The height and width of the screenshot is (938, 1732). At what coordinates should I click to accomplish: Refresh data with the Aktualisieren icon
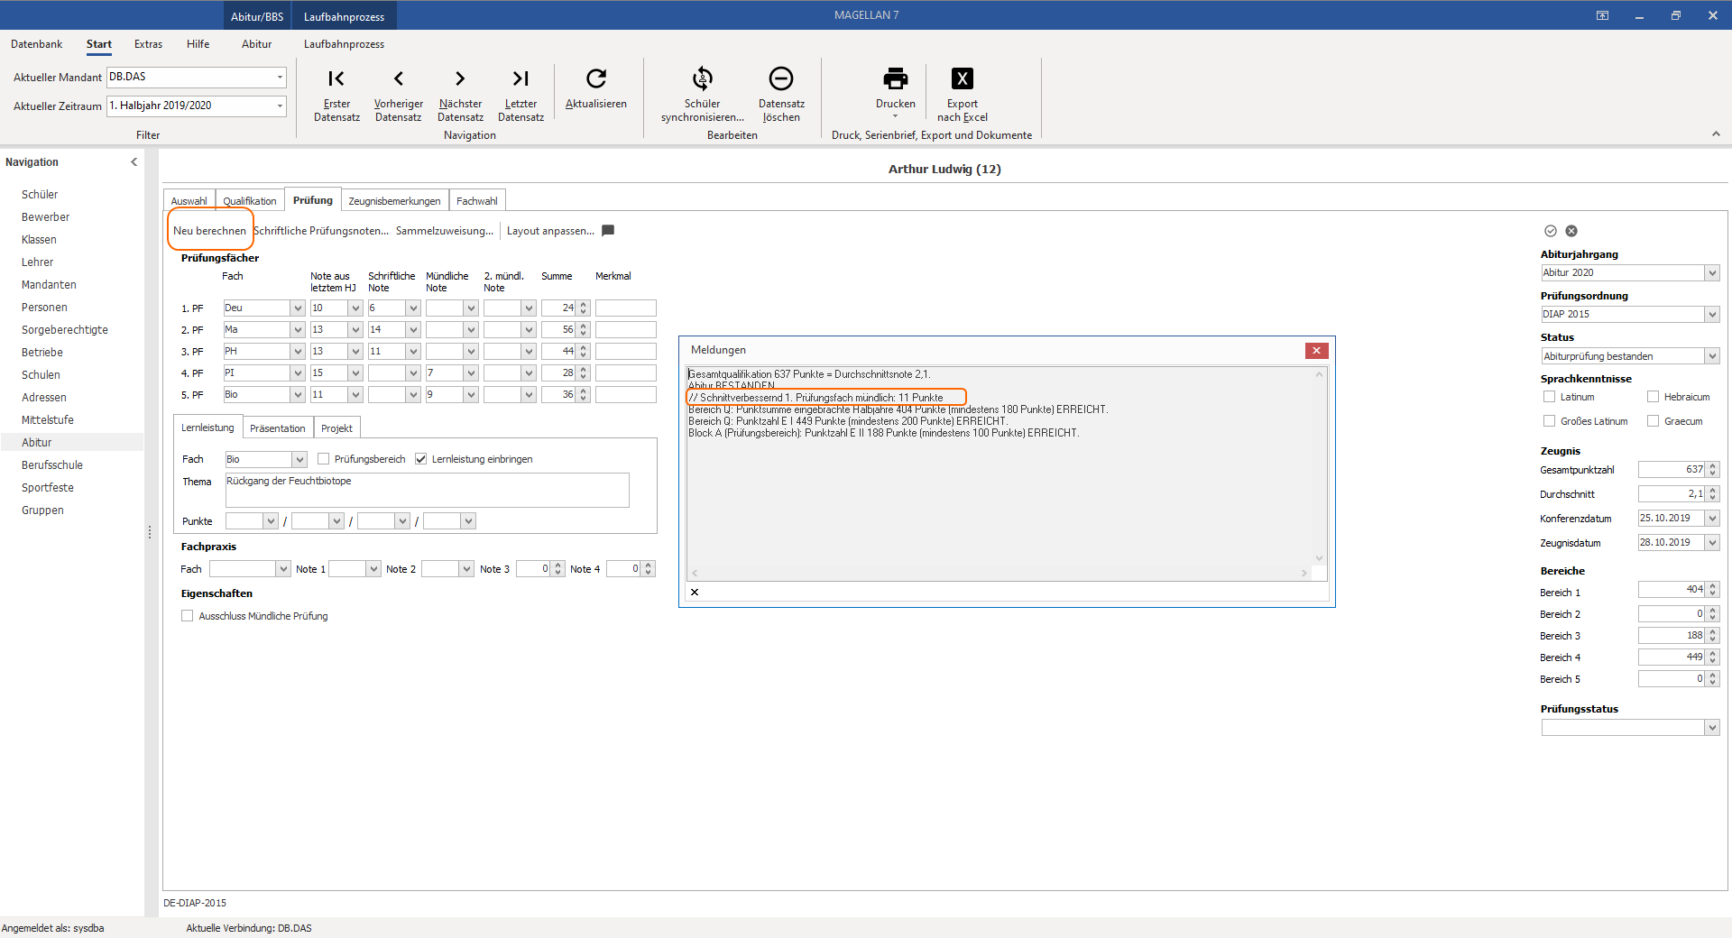pyautogui.click(x=596, y=78)
